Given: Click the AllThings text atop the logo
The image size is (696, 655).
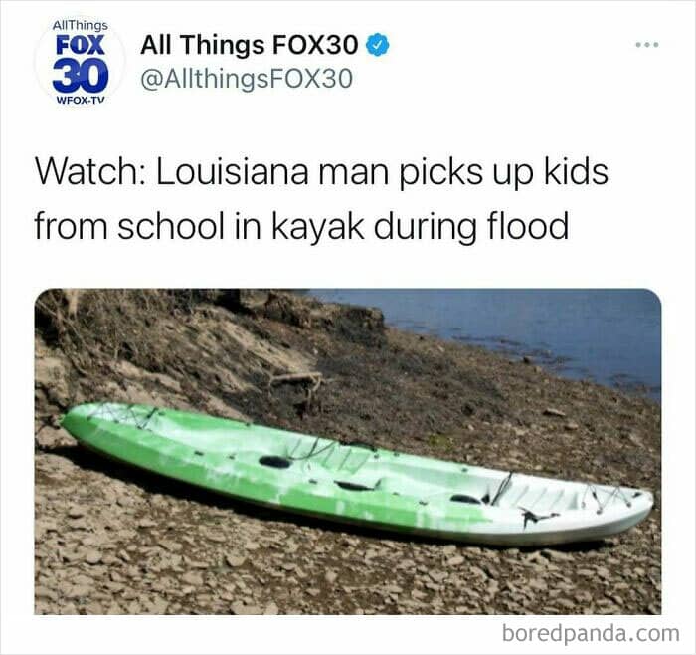Looking at the screenshot, I should tap(80, 25).
